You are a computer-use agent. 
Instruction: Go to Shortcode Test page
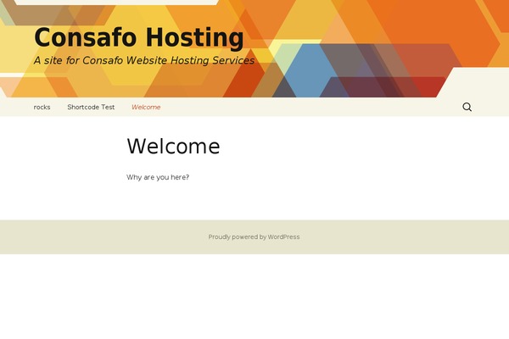click(91, 107)
